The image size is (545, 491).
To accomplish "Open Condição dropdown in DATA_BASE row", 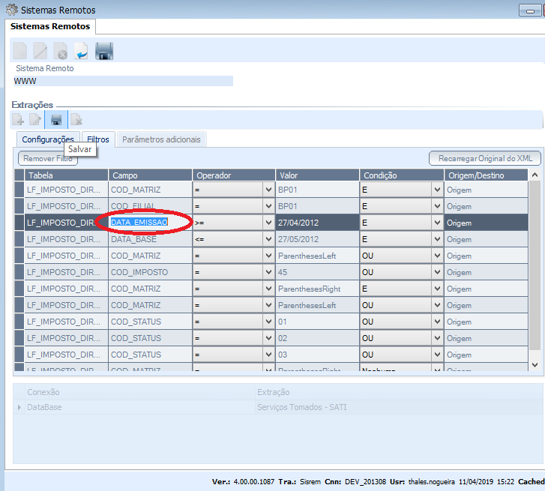I will point(437,239).
